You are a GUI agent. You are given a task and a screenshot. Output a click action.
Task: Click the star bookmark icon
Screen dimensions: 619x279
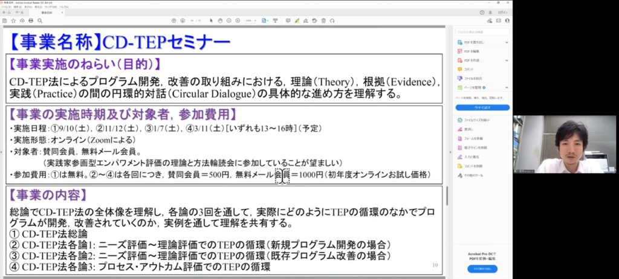coord(13,20)
